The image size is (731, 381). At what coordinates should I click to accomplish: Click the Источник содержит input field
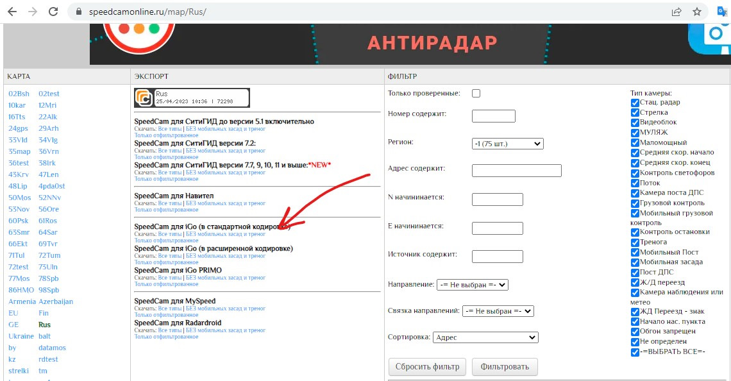point(498,257)
